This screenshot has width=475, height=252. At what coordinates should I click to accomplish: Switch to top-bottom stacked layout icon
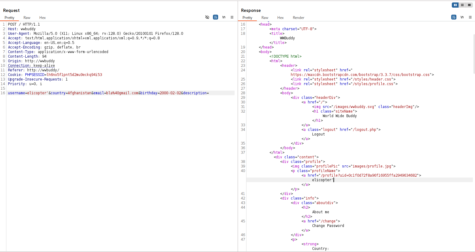click(x=462, y=5)
